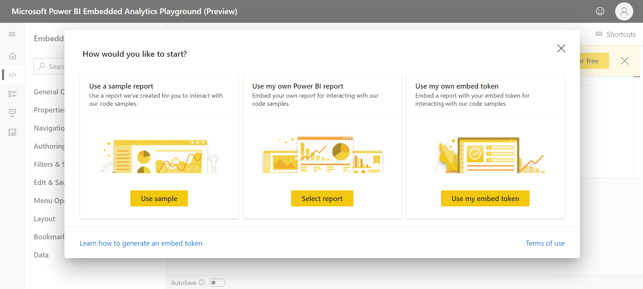Open the user profile avatar
Image resolution: width=643 pixels, height=289 pixels.
[624, 11]
